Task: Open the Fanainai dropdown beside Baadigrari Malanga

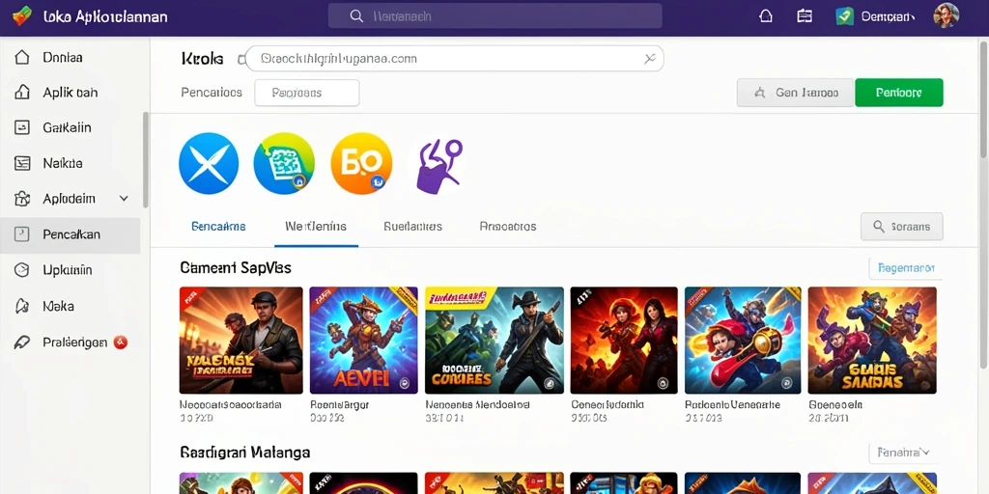Action: tap(904, 453)
